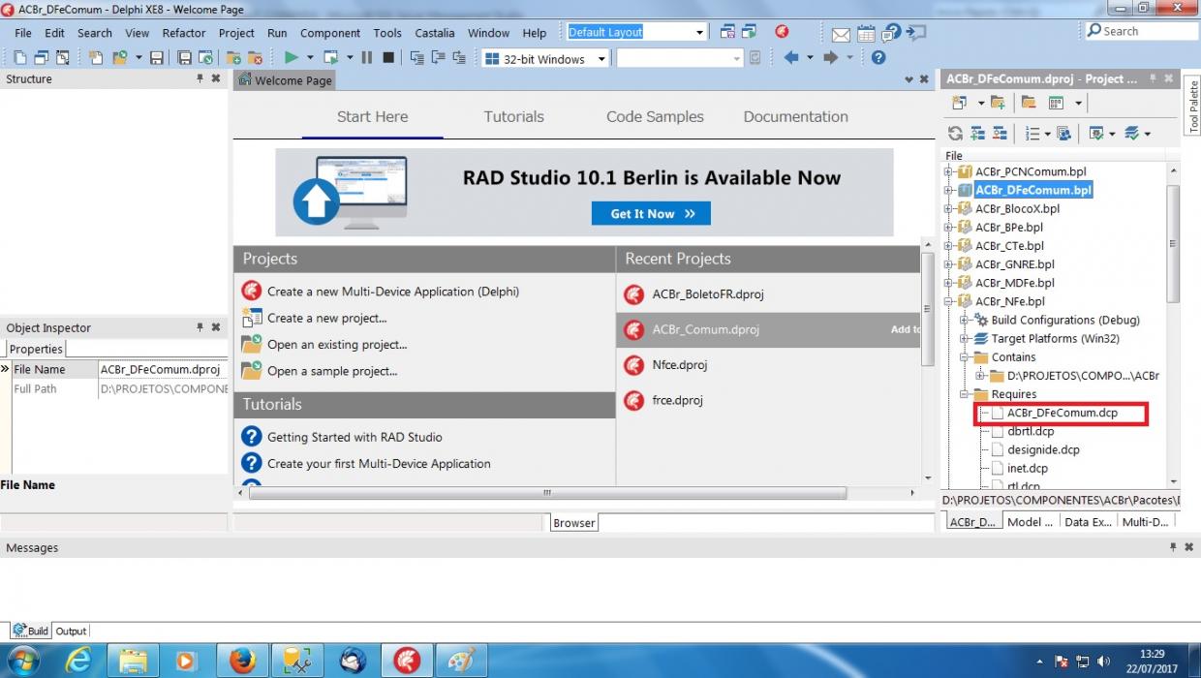
Task: Click Add File to Project icon
Action: coord(233,58)
